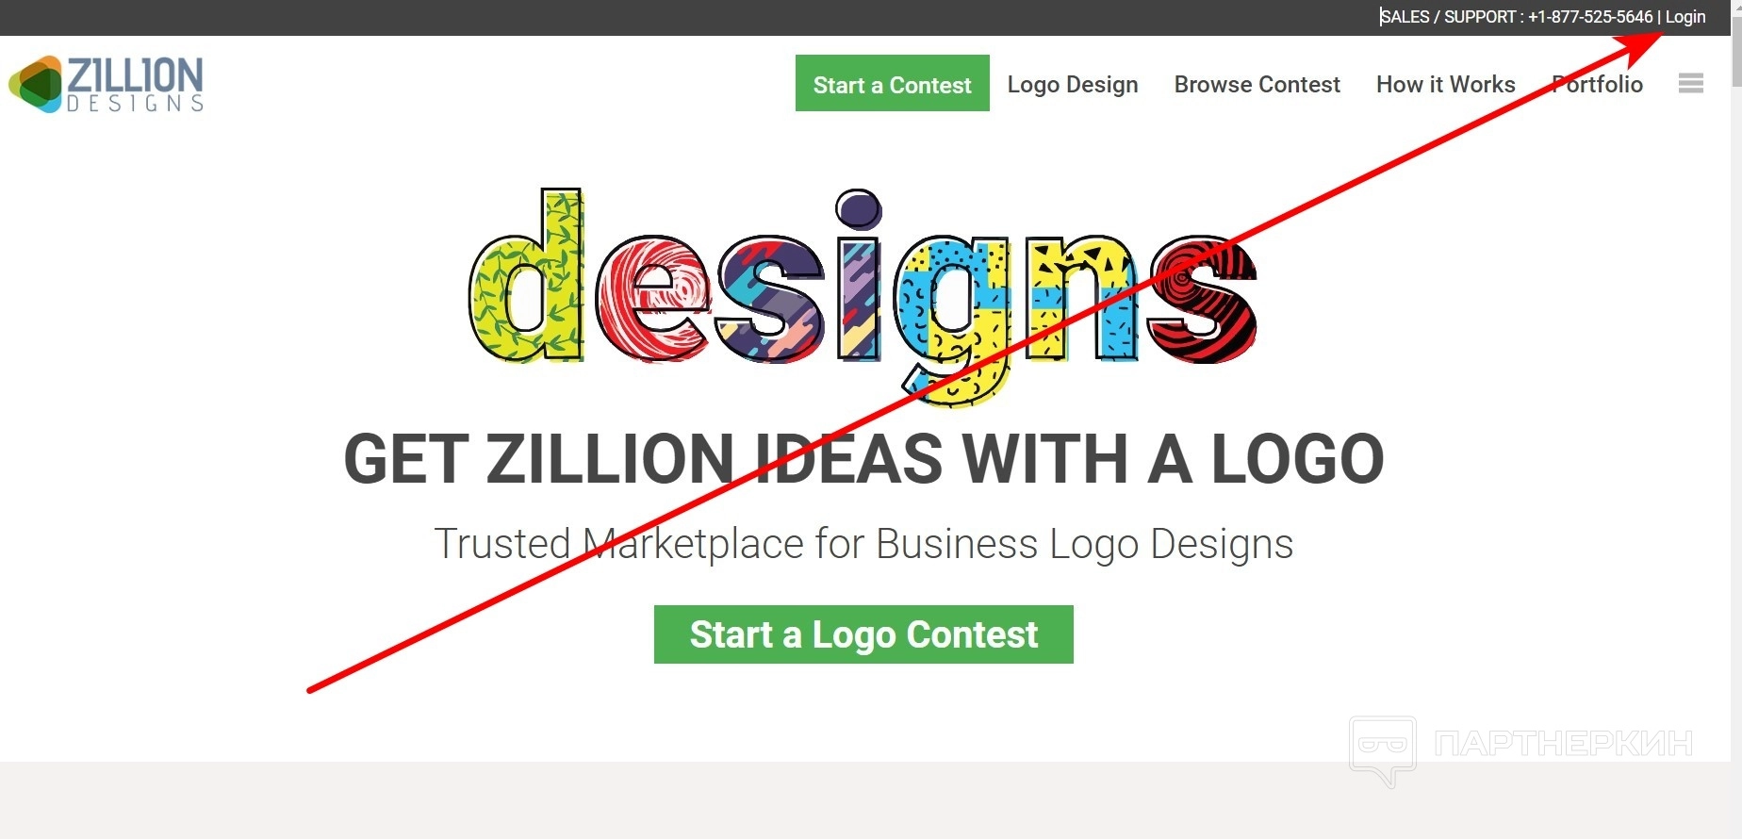Click Start a Logo Contest button
The image size is (1742, 839).
tap(863, 634)
